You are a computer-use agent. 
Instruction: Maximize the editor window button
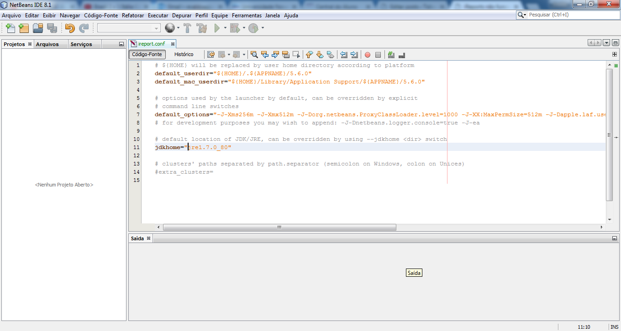pos(615,43)
